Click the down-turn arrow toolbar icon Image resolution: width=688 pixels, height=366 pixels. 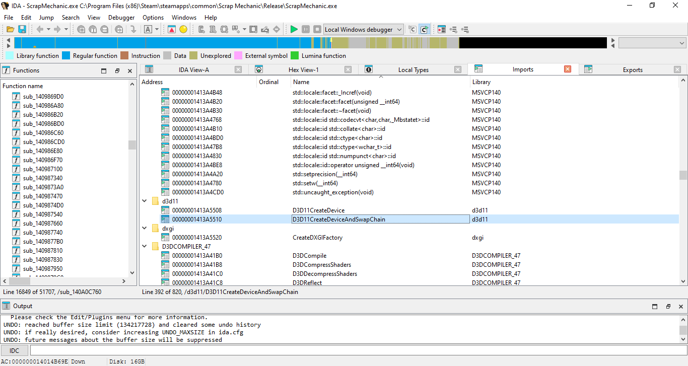[x=133, y=30]
